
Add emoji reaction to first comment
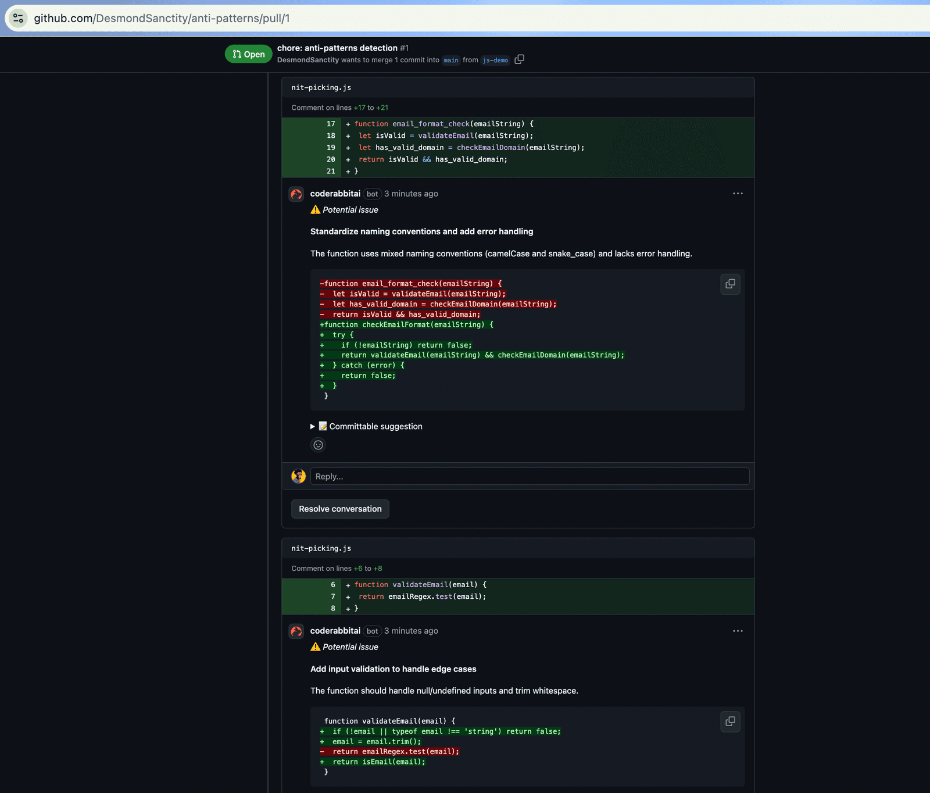(318, 445)
